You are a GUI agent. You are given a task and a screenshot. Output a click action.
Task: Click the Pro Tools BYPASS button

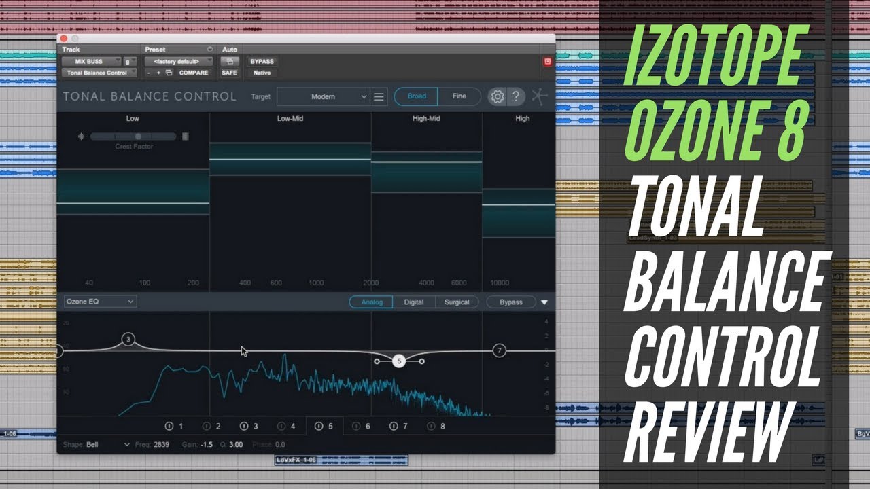[x=262, y=61]
